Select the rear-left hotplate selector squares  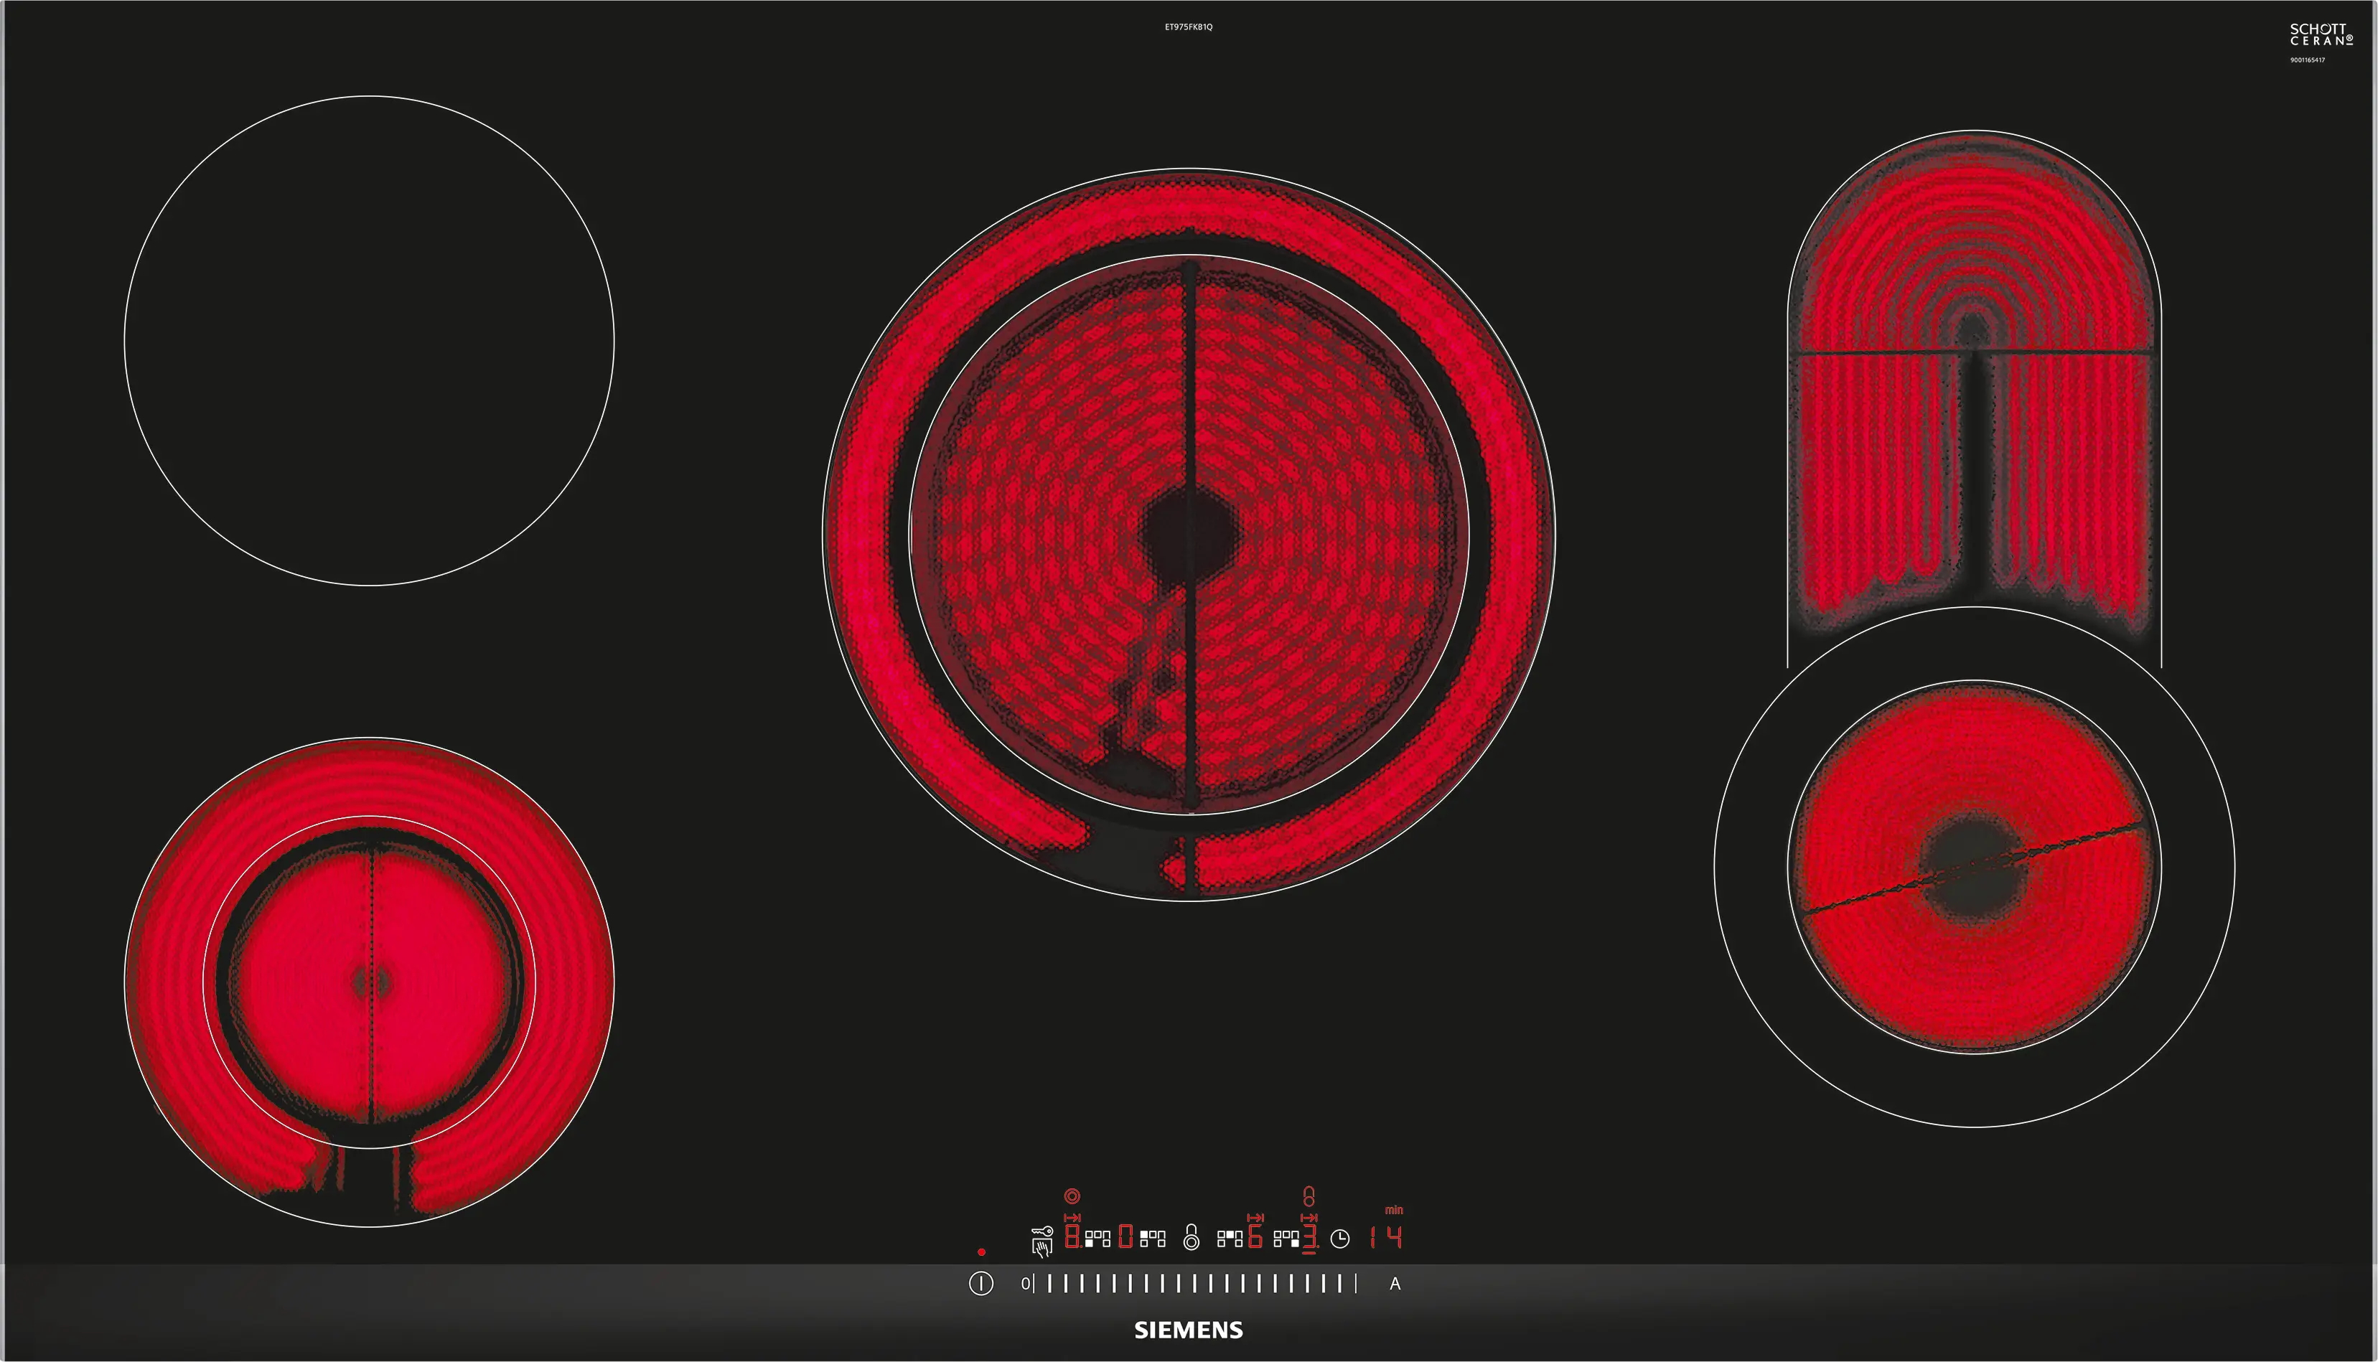click(1153, 1239)
